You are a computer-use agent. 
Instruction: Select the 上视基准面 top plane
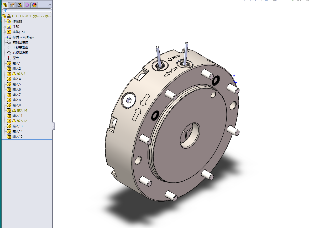[x=20, y=48]
